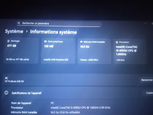Viewport: 153px width, 115px height.
Task: Go back to Système breadcrumb
Action: (x=14, y=31)
